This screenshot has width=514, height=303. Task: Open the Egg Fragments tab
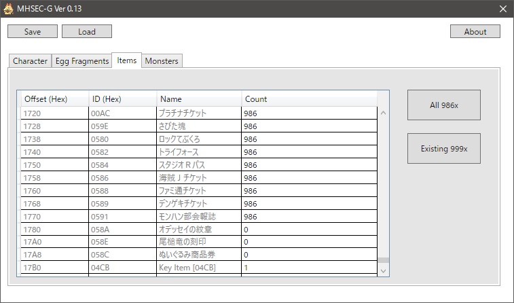[x=82, y=61]
